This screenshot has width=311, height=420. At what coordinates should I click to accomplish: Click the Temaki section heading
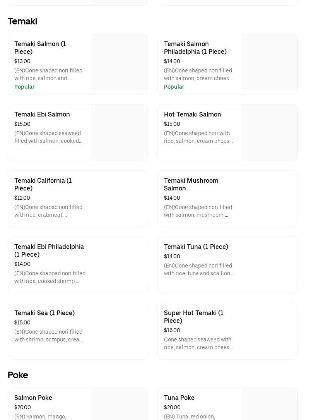click(22, 21)
